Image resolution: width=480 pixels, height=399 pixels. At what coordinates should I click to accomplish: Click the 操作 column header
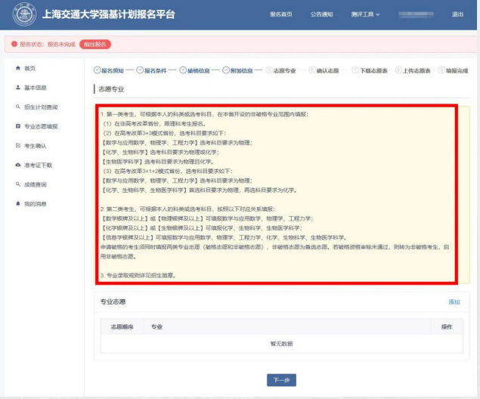point(447,326)
